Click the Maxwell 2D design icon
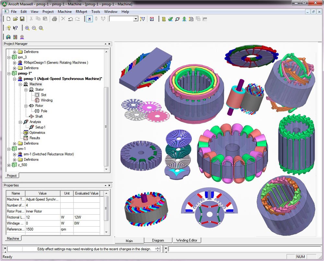324x261 pixels. [15, 37]
